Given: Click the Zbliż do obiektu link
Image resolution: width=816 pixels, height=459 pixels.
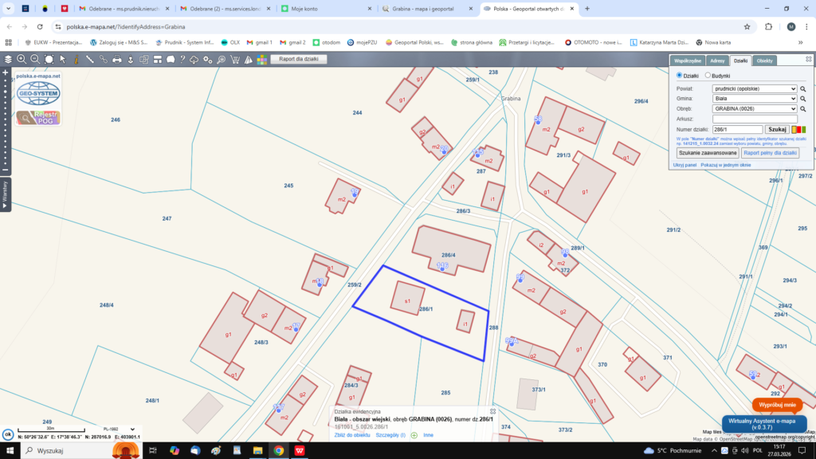Looking at the screenshot, I should pyautogui.click(x=352, y=435).
